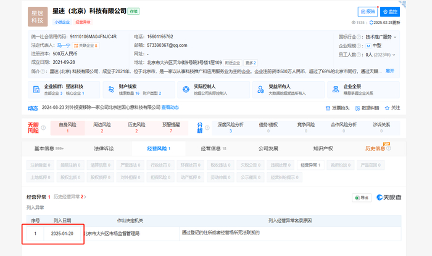Select the 历史风险 2 tab
432x256 pixels.
(136, 128)
